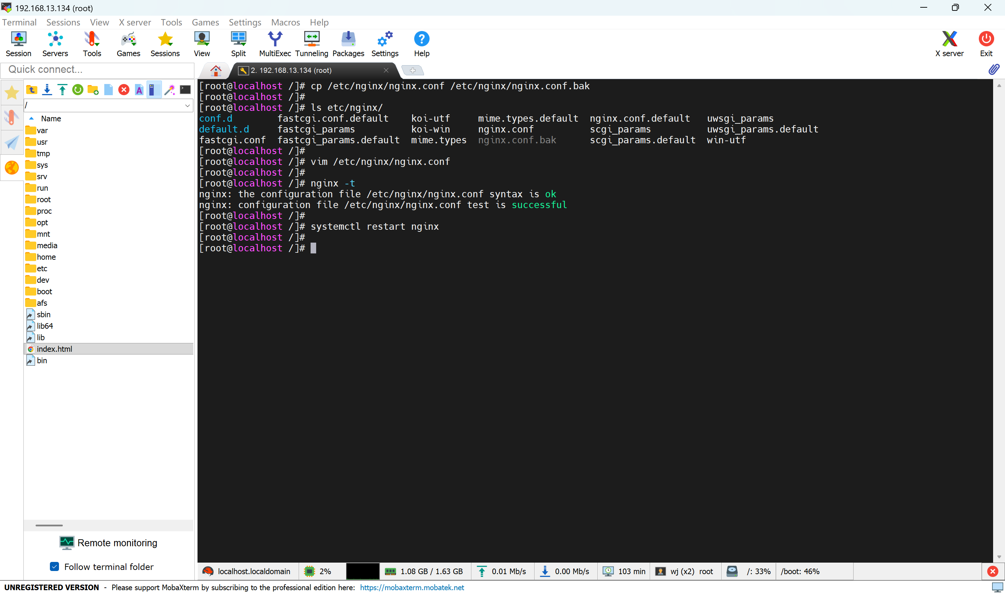Select the etc folder in file list
The image size is (1005, 594).
coord(42,268)
